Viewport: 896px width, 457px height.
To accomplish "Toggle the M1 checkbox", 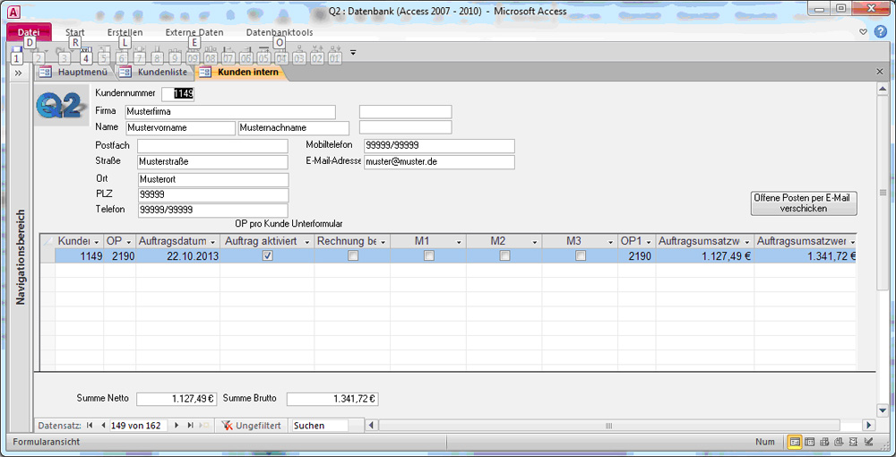I will [x=428, y=256].
